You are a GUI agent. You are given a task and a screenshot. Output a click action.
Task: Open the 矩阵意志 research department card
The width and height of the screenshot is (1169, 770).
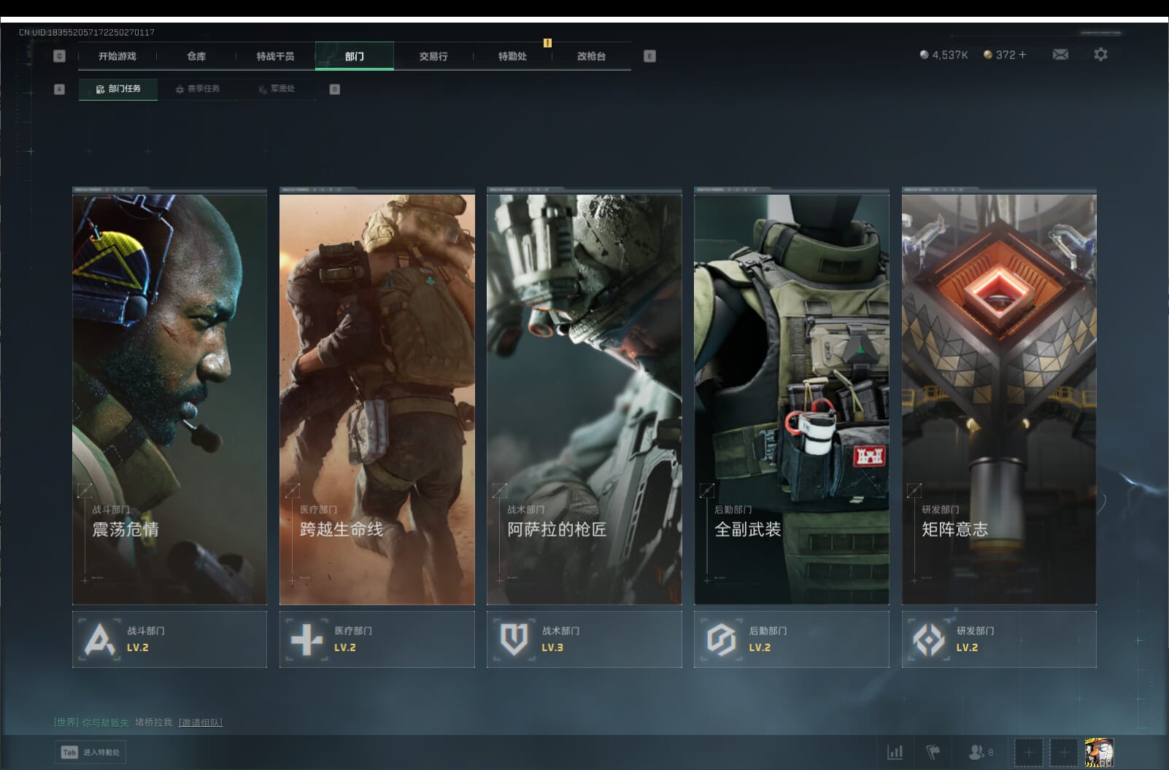(998, 398)
